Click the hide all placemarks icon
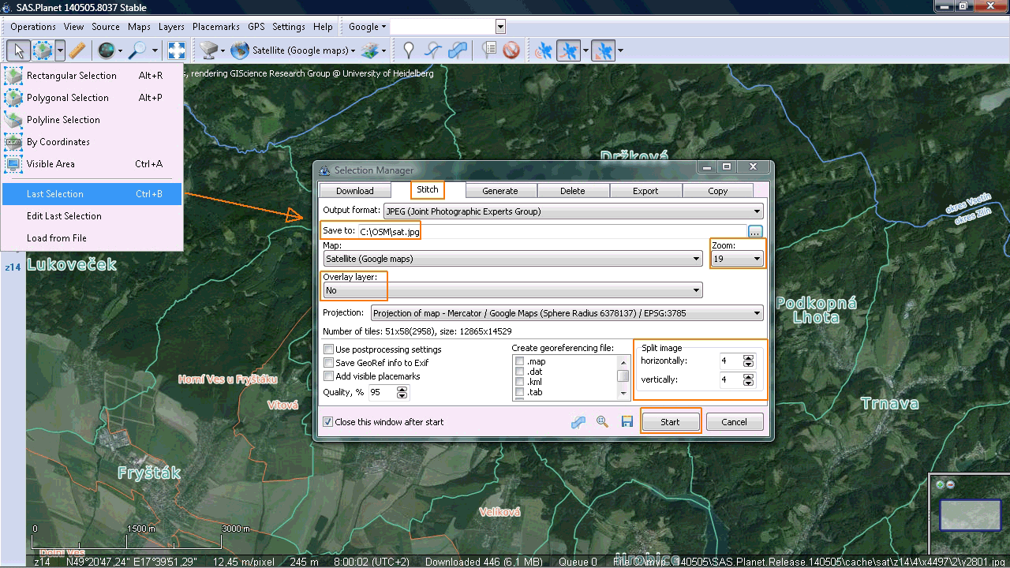Viewport: 1010px width, 568px height. click(511, 50)
